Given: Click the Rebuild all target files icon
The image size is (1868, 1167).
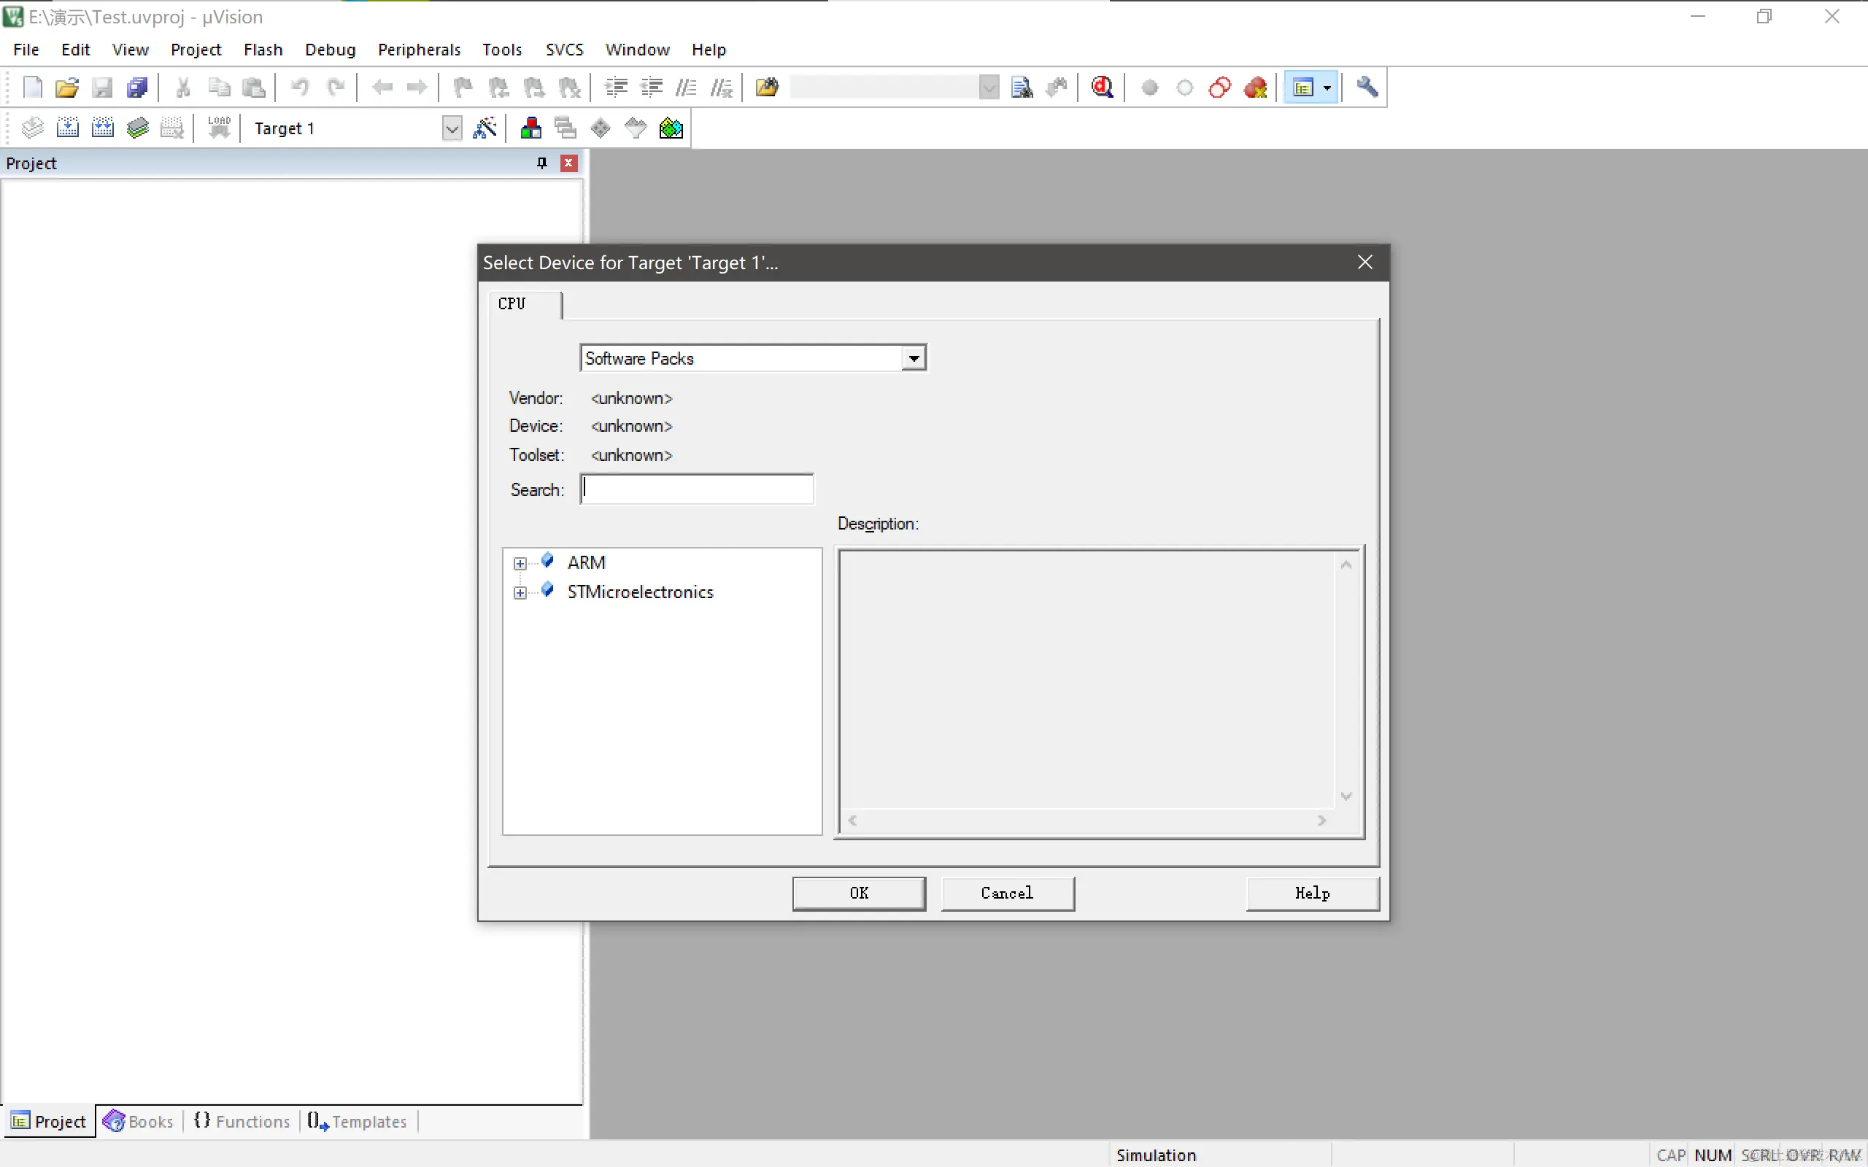Looking at the screenshot, I should tap(103, 128).
